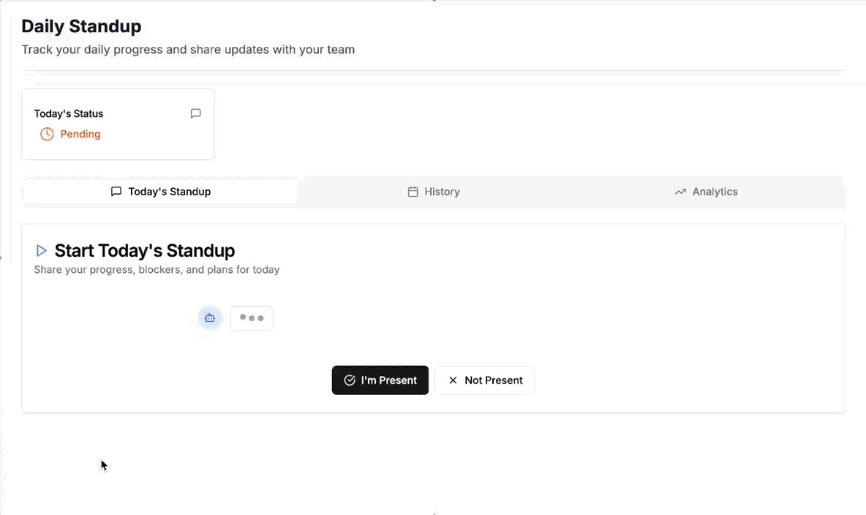Click the Daily Standup page heading

pos(81,26)
